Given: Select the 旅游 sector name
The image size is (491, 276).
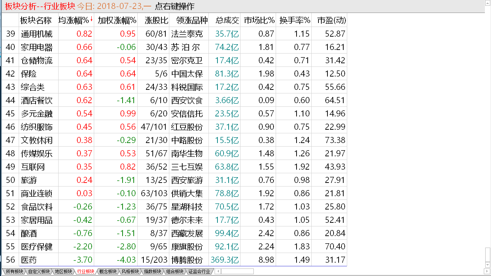Looking at the screenshot, I should pyautogui.click(x=29, y=180).
